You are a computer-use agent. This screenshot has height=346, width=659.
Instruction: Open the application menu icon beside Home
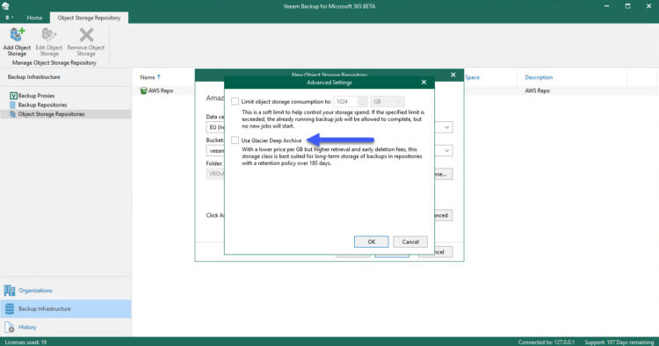click(9, 18)
